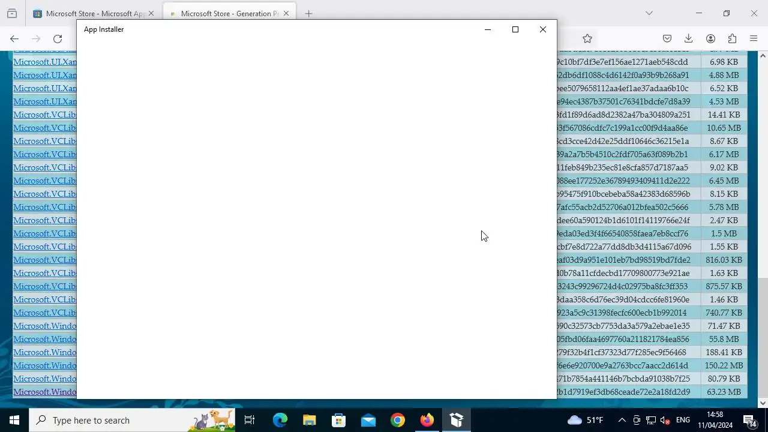Click the 875.57 KB size cell
This screenshot has width=768, height=432.
pos(724,286)
